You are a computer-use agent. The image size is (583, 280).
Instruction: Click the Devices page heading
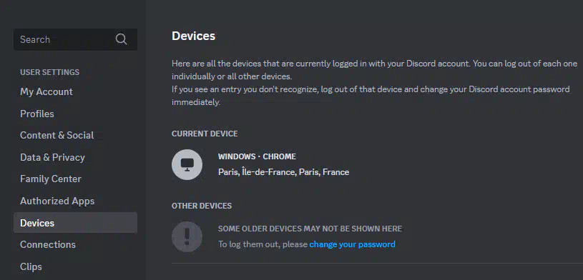(x=193, y=36)
